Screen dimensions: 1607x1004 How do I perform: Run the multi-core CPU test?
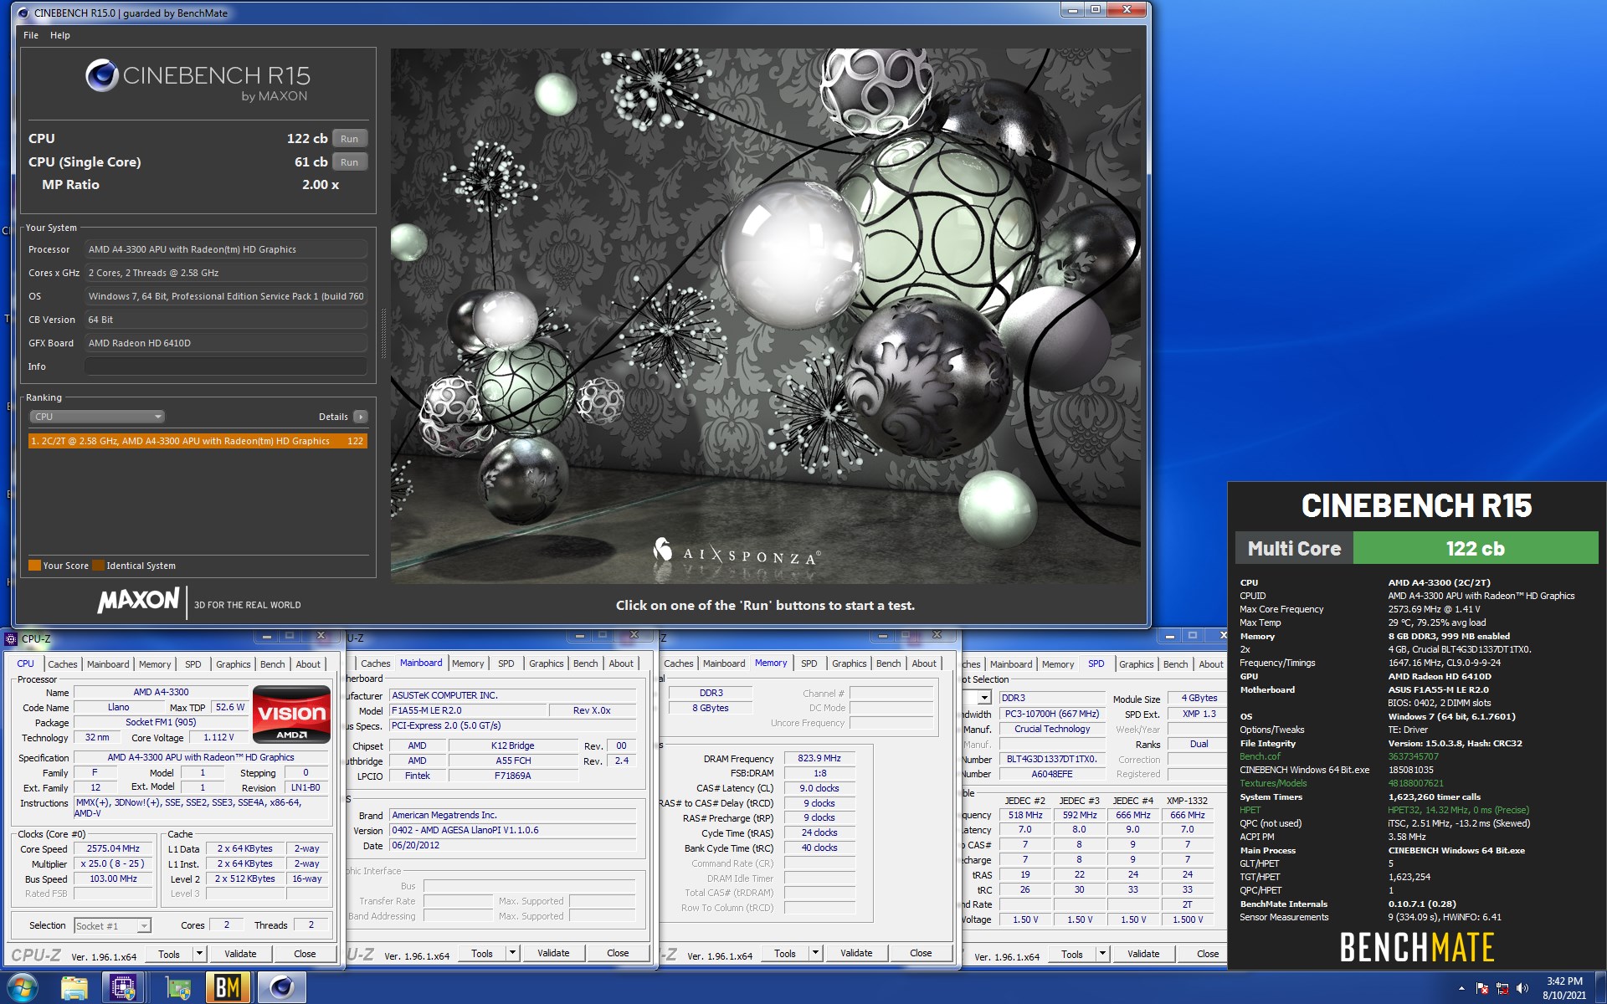coord(349,139)
